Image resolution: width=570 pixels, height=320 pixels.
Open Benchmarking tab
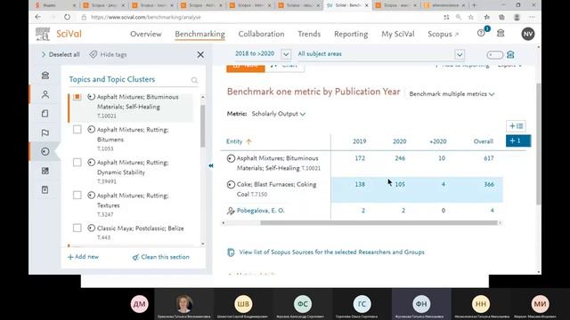click(199, 34)
